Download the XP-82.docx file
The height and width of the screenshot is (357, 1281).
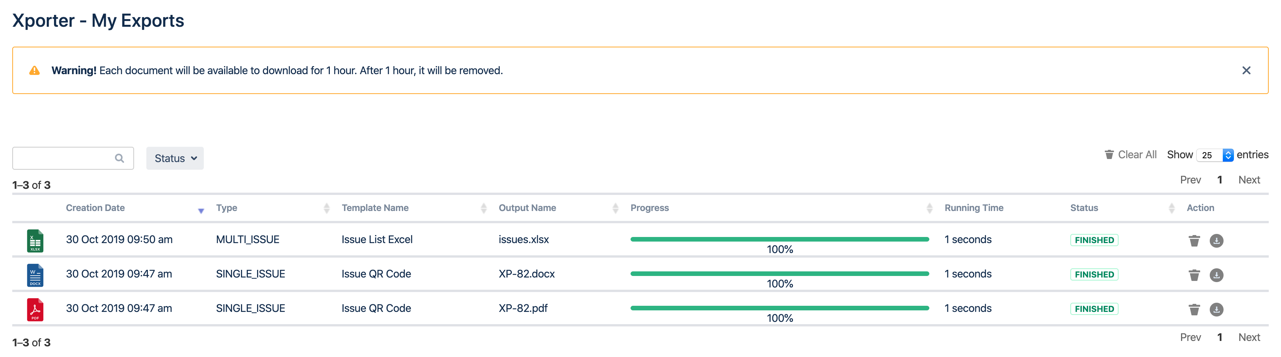click(x=1216, y=275)
